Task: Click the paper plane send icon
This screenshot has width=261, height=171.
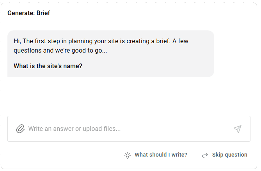Action: [238, 129]
